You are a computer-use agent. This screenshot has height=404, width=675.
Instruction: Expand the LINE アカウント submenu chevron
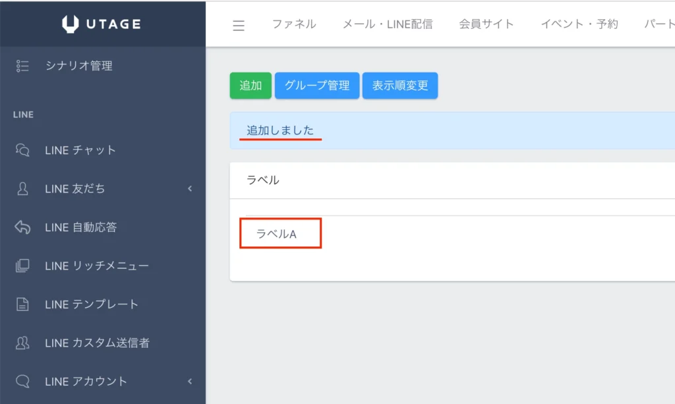(190, 381)
